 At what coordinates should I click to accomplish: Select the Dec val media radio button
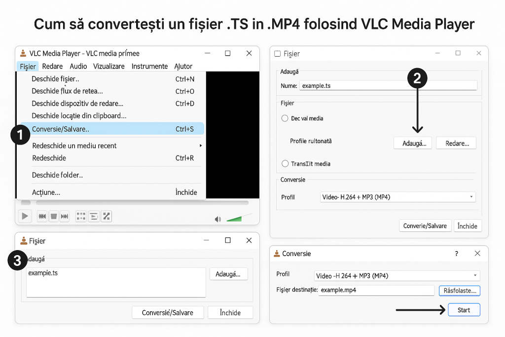285,118
